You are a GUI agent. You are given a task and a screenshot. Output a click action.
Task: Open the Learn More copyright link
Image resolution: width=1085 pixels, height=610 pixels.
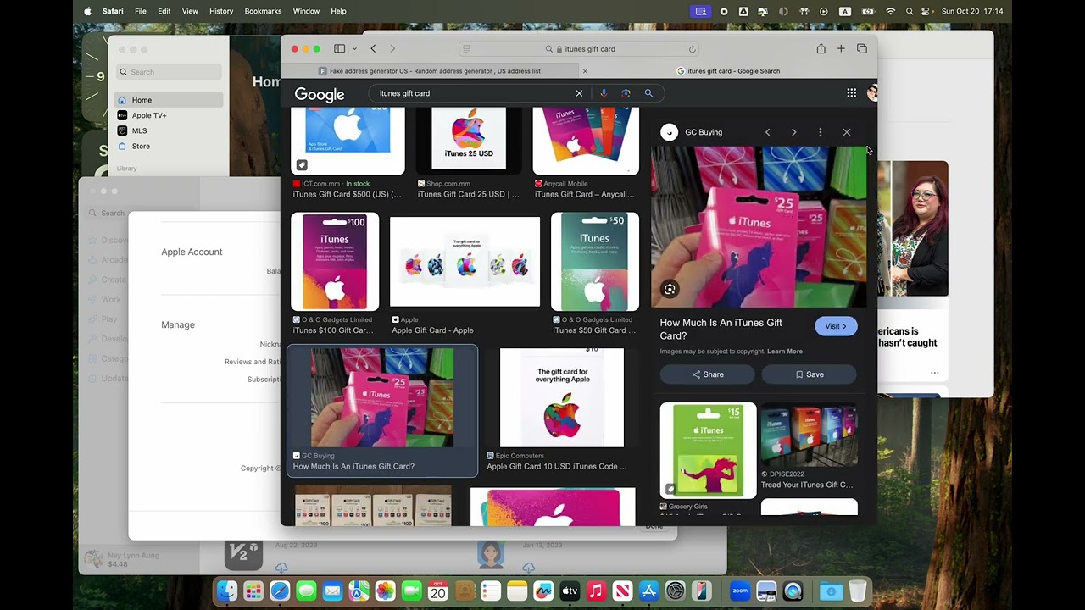pos(785,352)
